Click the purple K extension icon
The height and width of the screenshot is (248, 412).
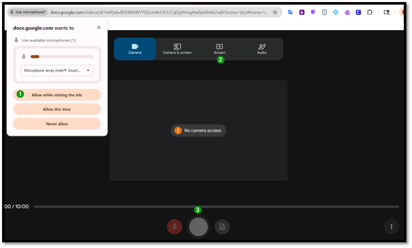[302, 12]
